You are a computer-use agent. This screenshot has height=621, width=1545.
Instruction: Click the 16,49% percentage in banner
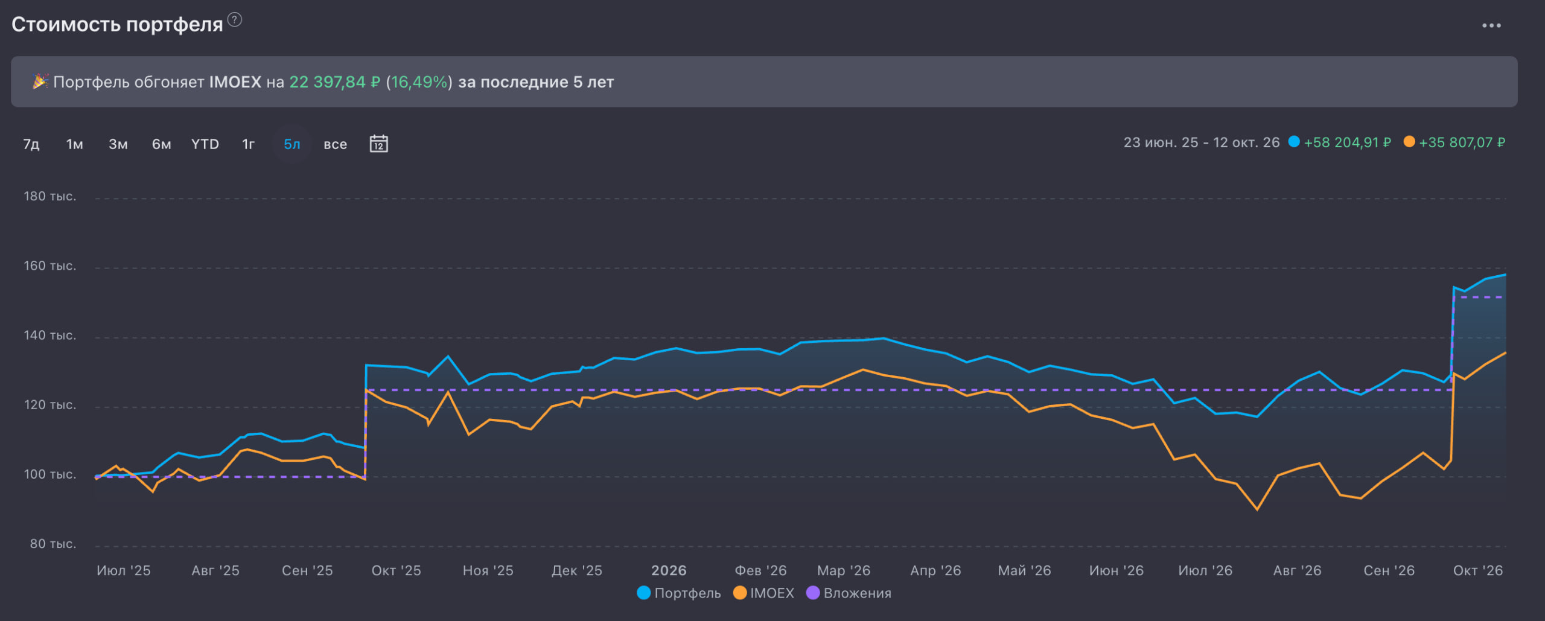click(x=419, y=82)
